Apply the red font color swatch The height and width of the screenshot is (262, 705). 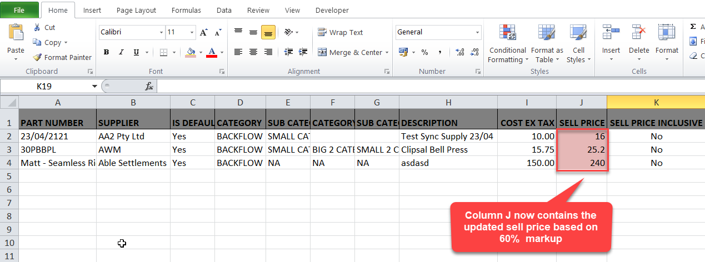(211, 52)
